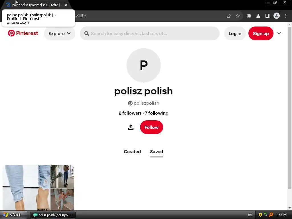The height and width of the screenshot is (219, 292).
Task: Follow the polisz polish profile
Action: (x=151, y=127)
